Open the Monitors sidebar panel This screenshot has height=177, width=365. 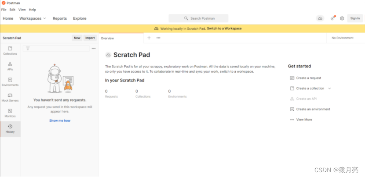click(10, 113)
